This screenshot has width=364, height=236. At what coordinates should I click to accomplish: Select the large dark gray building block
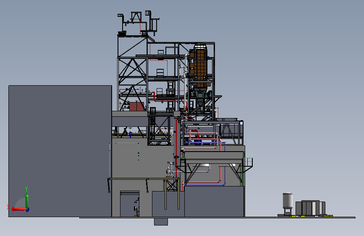point(60,151)
